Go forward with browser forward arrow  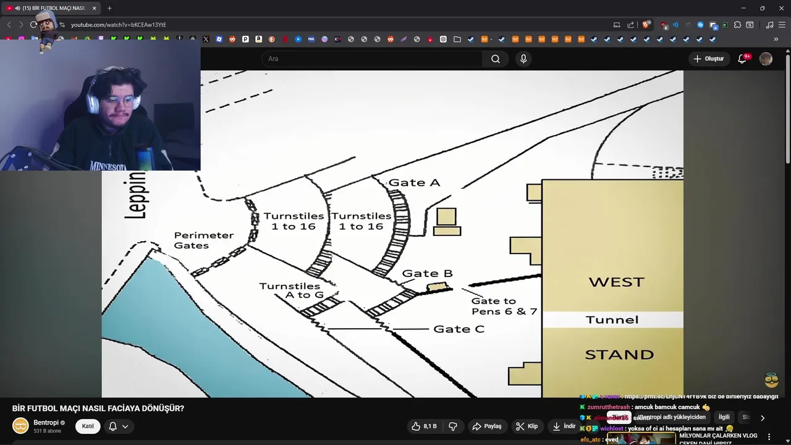pyautogui.click(x=21, y=25)
